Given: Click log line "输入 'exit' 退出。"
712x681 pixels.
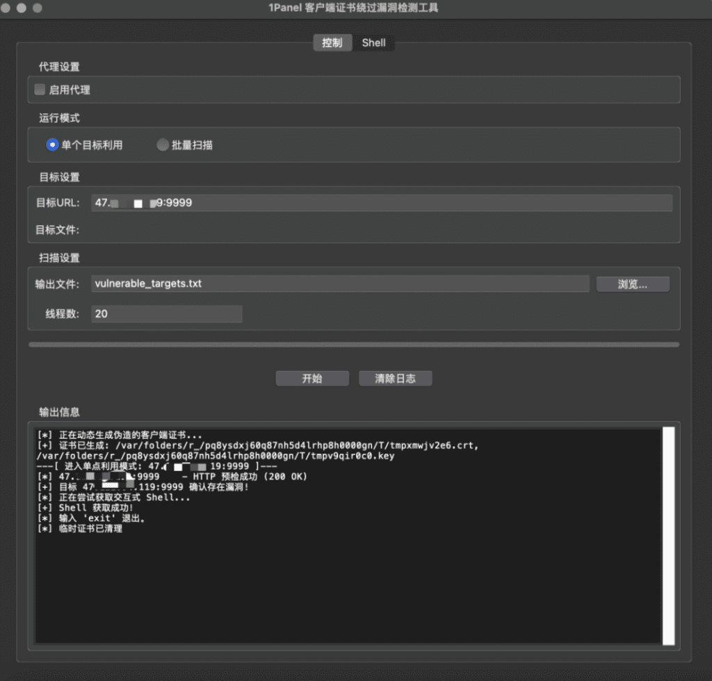Looking at the screenshot, I should 91,518.
